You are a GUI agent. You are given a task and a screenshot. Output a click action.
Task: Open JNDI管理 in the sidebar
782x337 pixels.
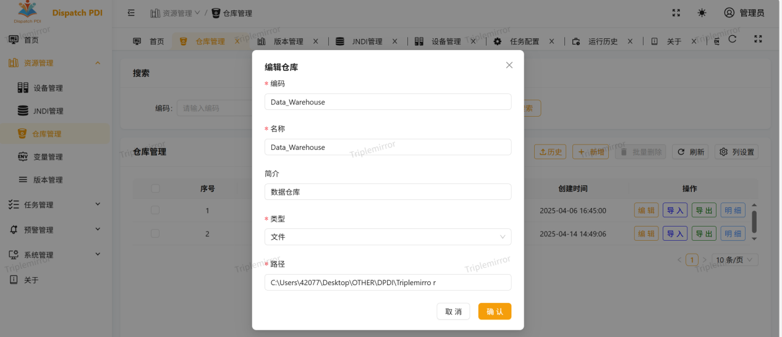48,111
